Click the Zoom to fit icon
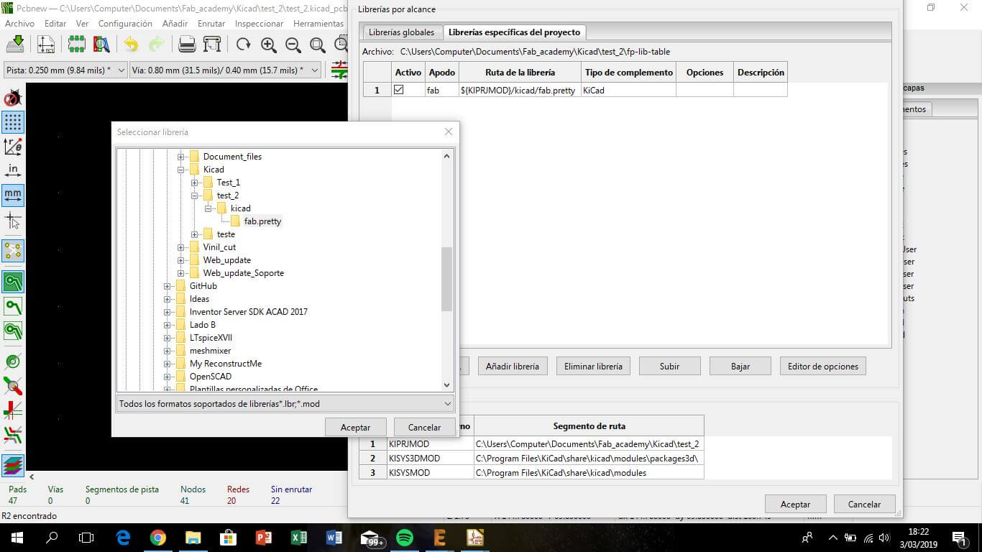Screen dimensions: 982x552 click(x=317, y=45)
